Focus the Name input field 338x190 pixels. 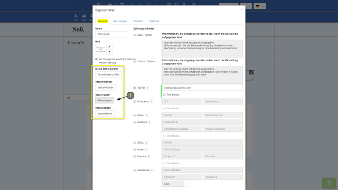pyautogui.click(x=111, y=34)
